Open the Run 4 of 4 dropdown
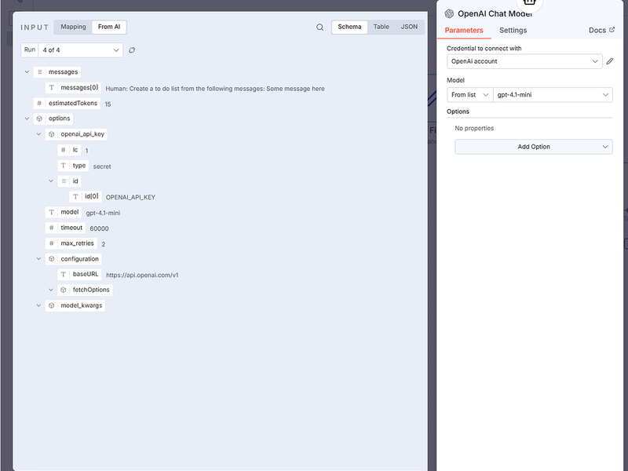Viewport: 628px width, 471px height. (81, 50)
